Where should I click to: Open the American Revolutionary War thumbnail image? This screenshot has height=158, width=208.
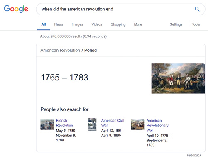(138, 124)
